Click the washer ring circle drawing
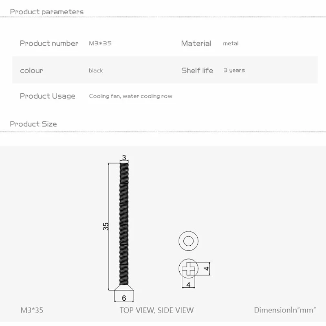 pyautogui.click(x=188, y=241)
